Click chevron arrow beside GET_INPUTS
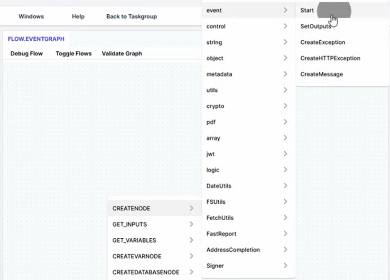This screenshot has width=390, height=280. tap(191, 224)
